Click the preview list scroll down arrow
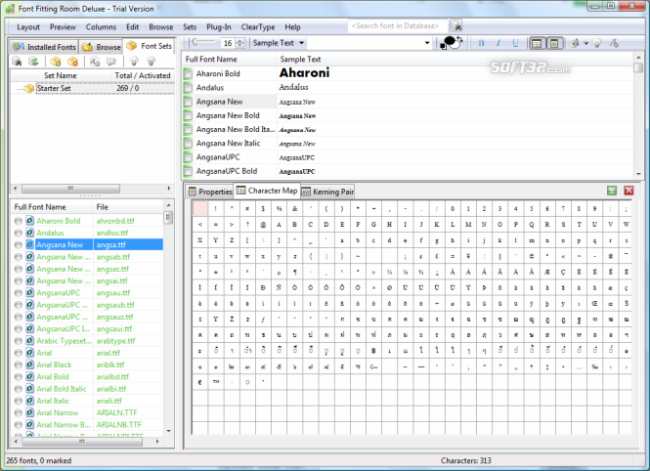The height and width of the screenshot is (471, 650). click(638, 174)
